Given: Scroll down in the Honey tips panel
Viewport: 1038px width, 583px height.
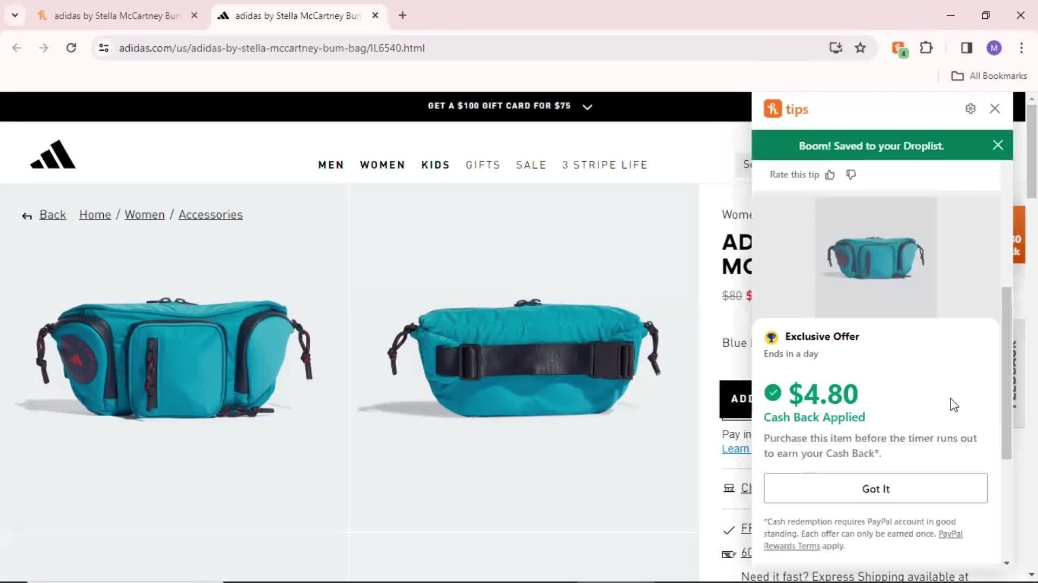Looking at the screenshot, I should pyautogui.click(x=1007, y=563).
